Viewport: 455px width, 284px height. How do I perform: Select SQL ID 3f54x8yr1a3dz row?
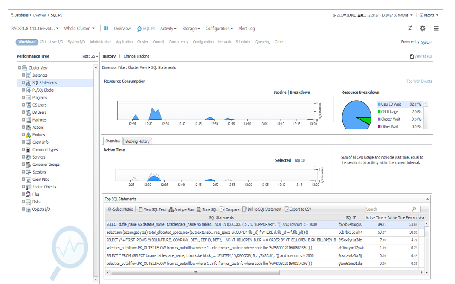tap(266, 240)
